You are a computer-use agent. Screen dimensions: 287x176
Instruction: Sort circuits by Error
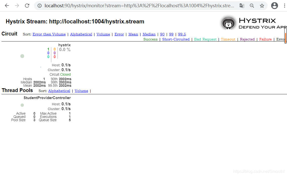(119, 34)
